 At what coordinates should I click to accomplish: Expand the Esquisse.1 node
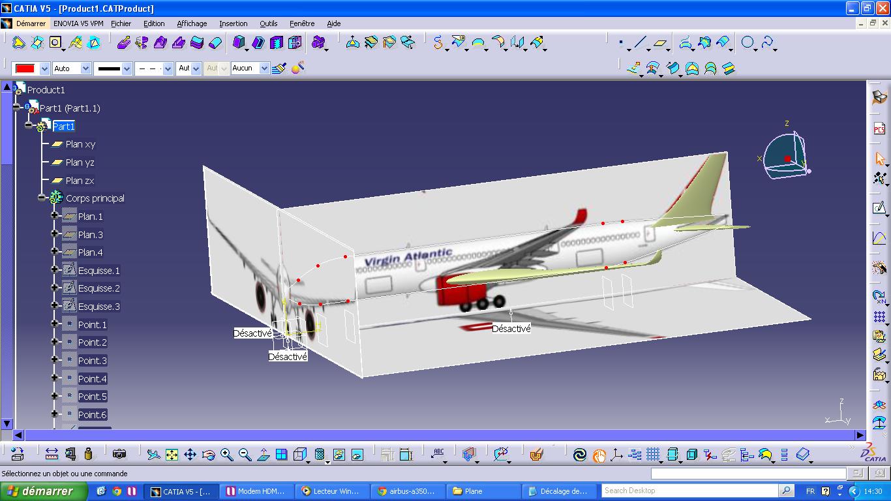click(x=55, y=269)
